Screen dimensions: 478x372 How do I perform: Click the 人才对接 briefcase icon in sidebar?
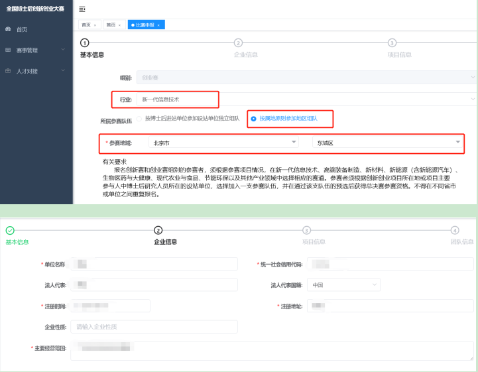pyautogui.click(x=8, y=70)
